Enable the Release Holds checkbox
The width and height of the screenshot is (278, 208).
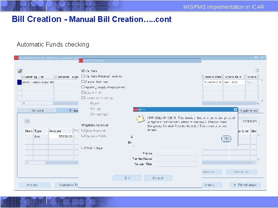[83, 136]
